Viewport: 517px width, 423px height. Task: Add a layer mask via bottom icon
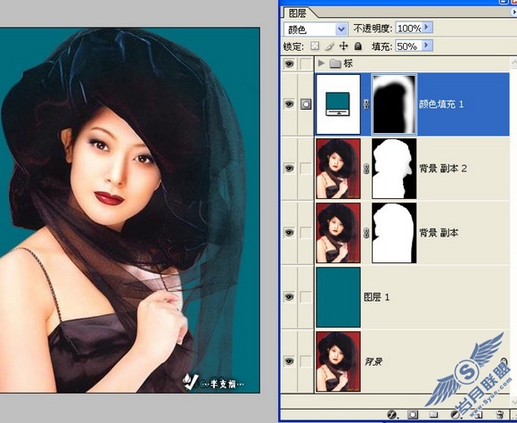[x=413, y=414]
